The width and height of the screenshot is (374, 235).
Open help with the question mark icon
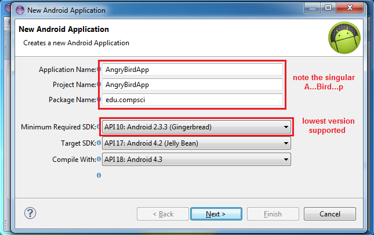(x=30, y=213)
